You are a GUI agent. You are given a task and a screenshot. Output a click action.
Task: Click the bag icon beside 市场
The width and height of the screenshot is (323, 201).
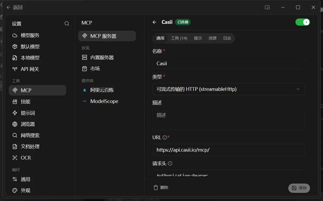pos(85,69)
